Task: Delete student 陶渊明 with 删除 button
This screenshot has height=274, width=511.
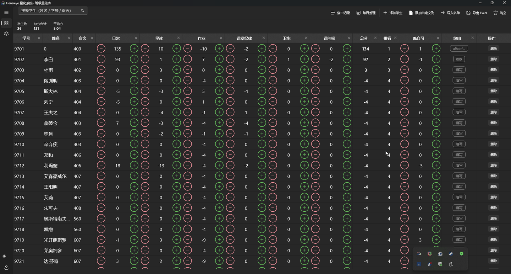Action: point(494,80)
